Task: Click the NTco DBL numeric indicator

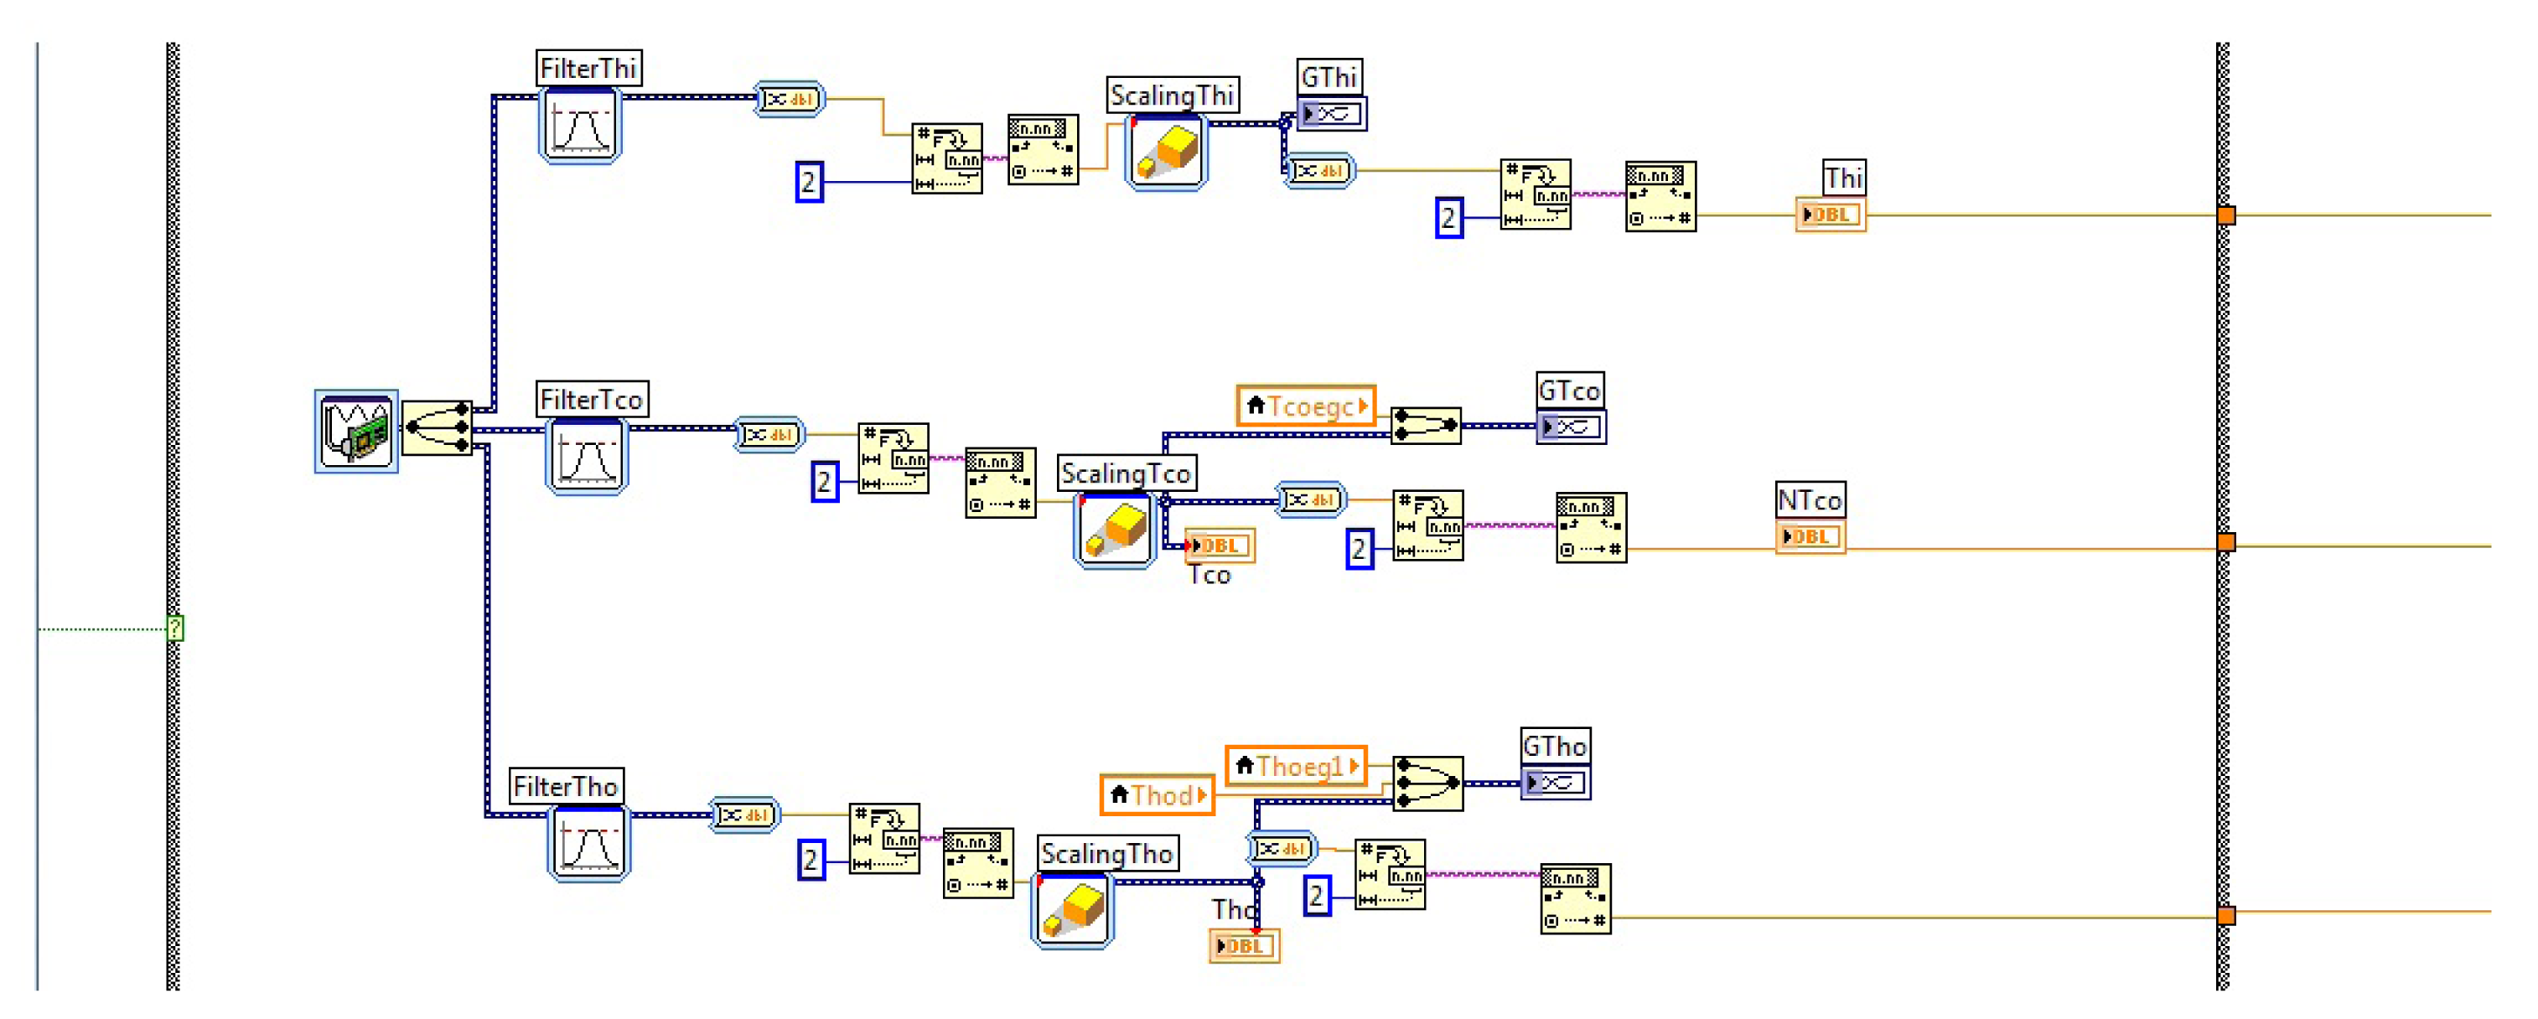Action: point(1810,536)
